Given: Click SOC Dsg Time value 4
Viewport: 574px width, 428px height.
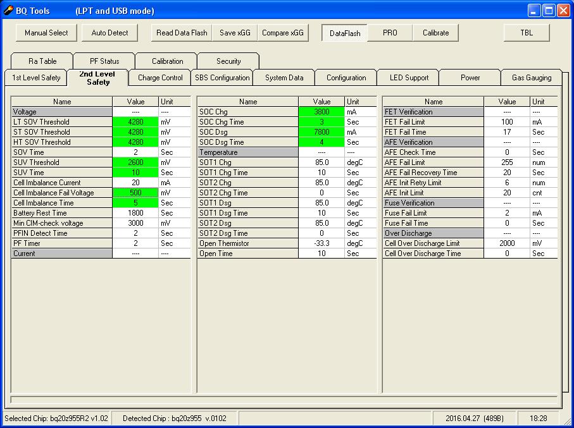Looking at the screenshot, I should pyautogui.click(x=321, y=142).
